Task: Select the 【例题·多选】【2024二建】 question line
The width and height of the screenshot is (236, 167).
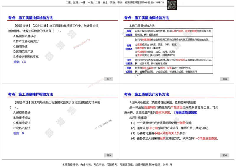Action: pos(56,26)
